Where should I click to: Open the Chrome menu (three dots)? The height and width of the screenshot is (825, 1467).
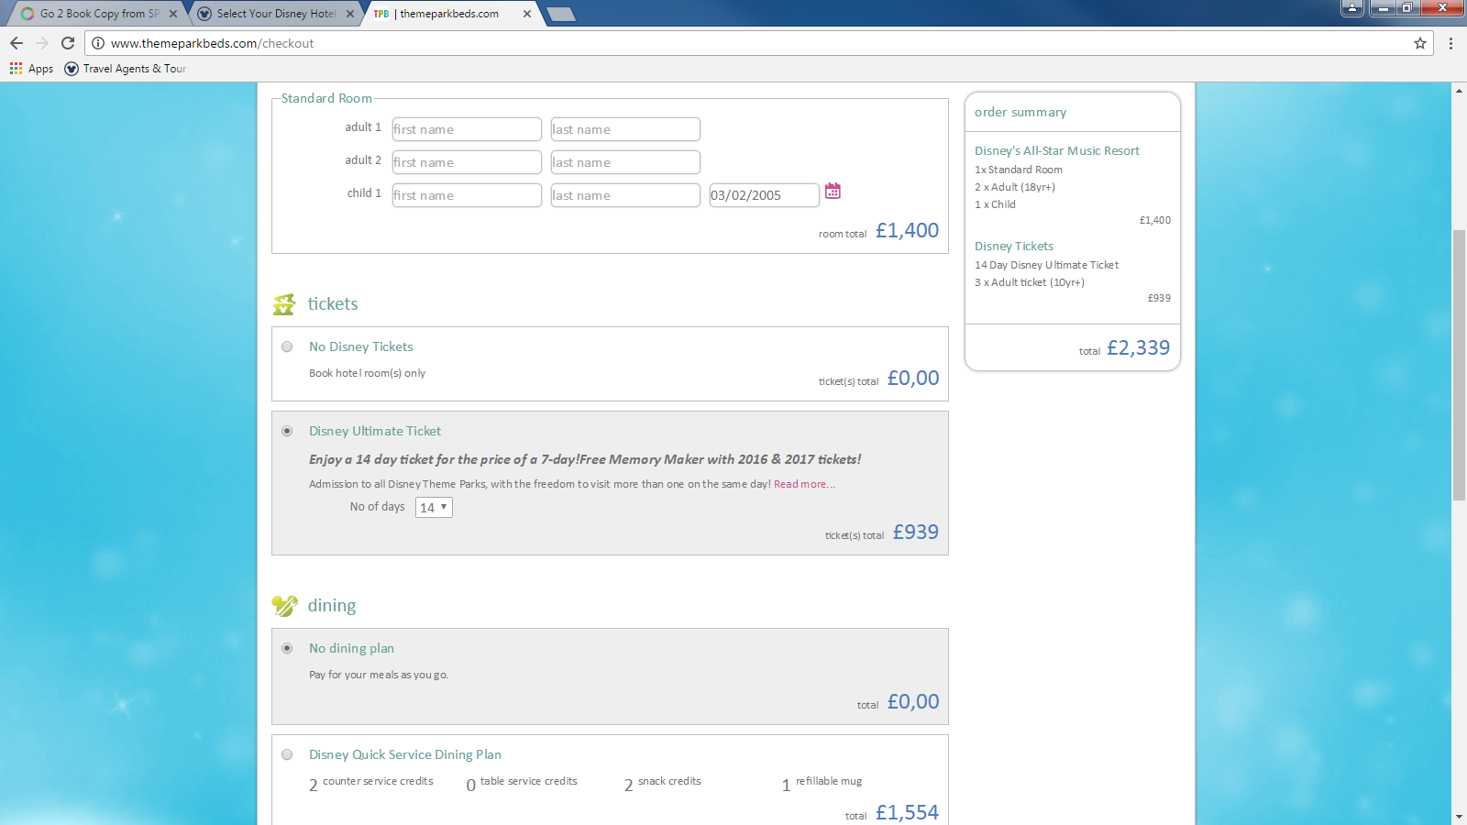[1450, 43]
